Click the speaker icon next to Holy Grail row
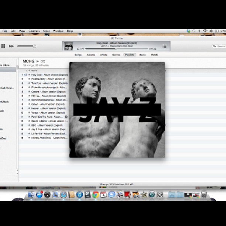226x226 pixels. pyautogui.click(x=25, y=75)
